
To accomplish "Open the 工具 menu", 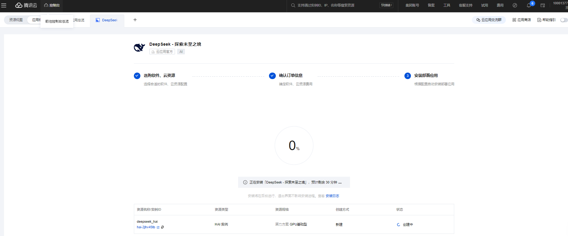I will (446, 5).
